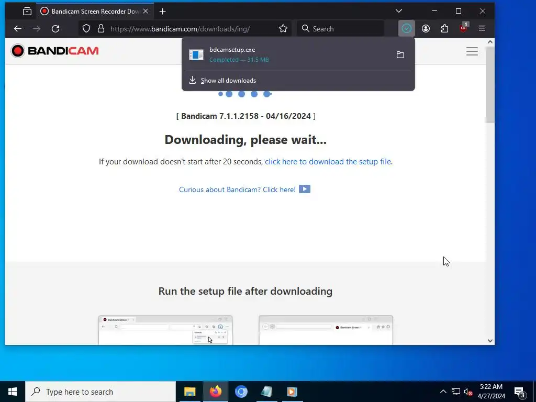
Task: Open the right setup instruction thumbnail
Action: (x=326, y=330)
